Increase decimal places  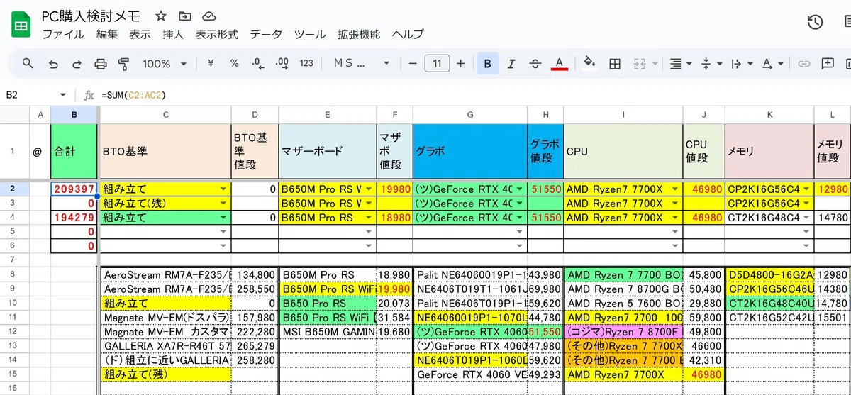282,64
